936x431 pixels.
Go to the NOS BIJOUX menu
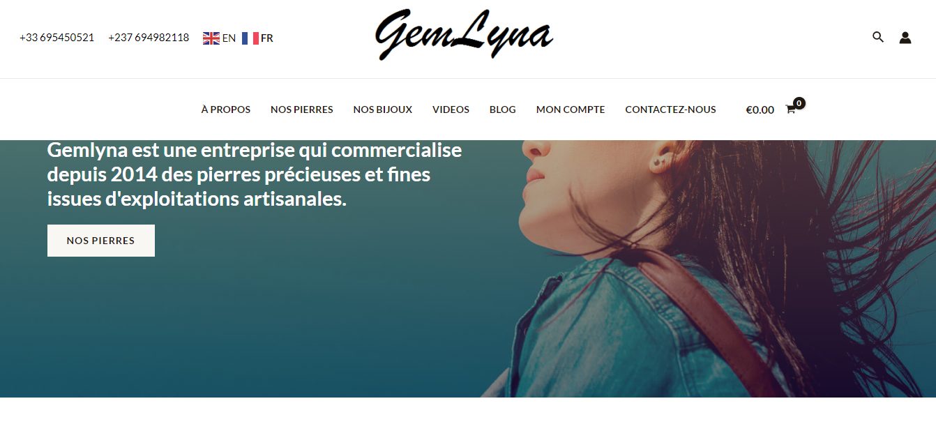click(383, 109)
